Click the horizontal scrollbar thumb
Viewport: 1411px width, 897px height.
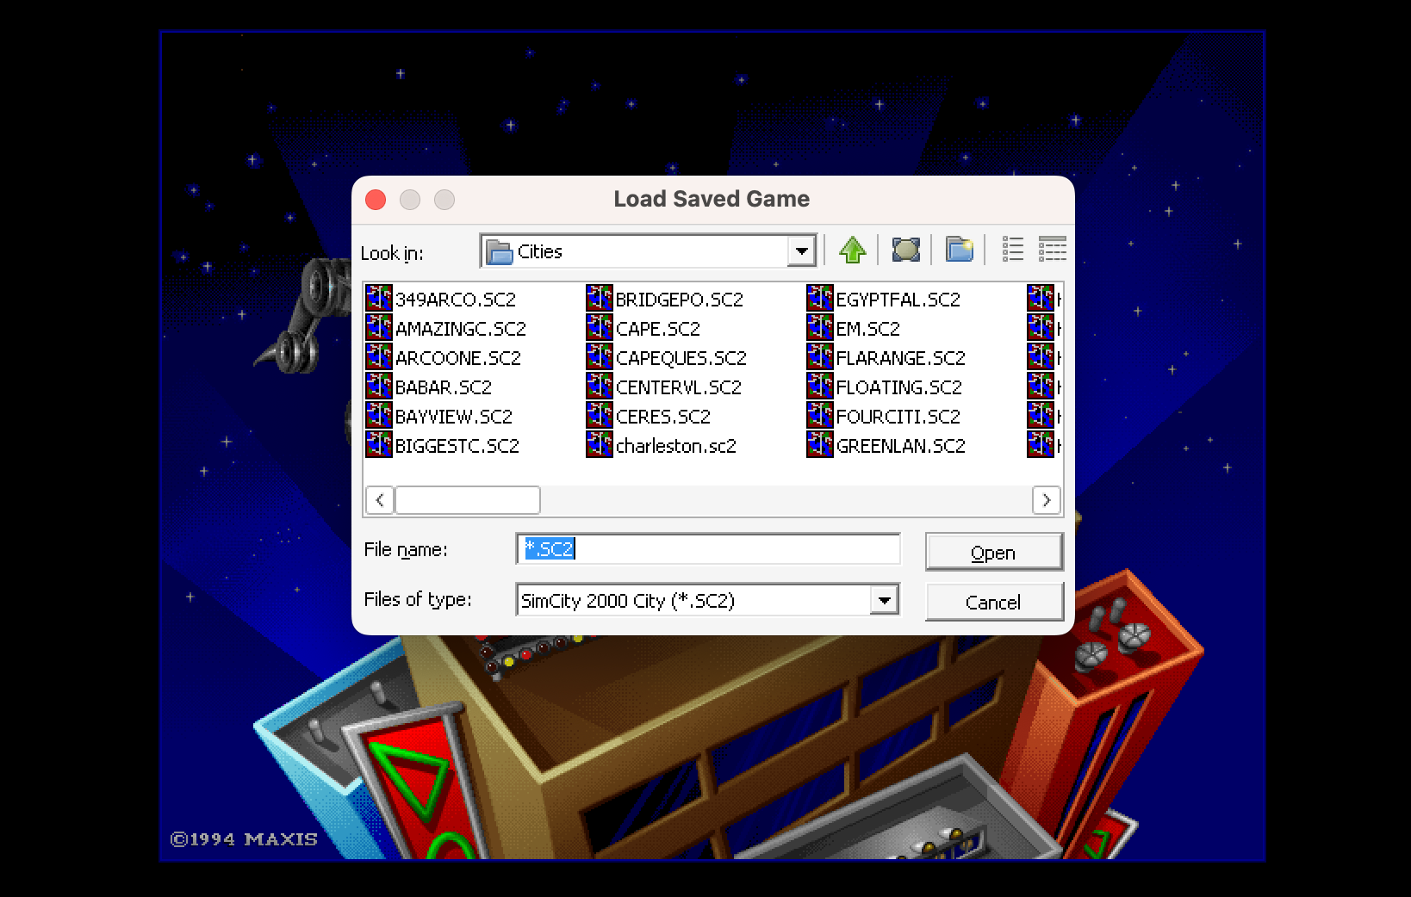pos(467,500)
